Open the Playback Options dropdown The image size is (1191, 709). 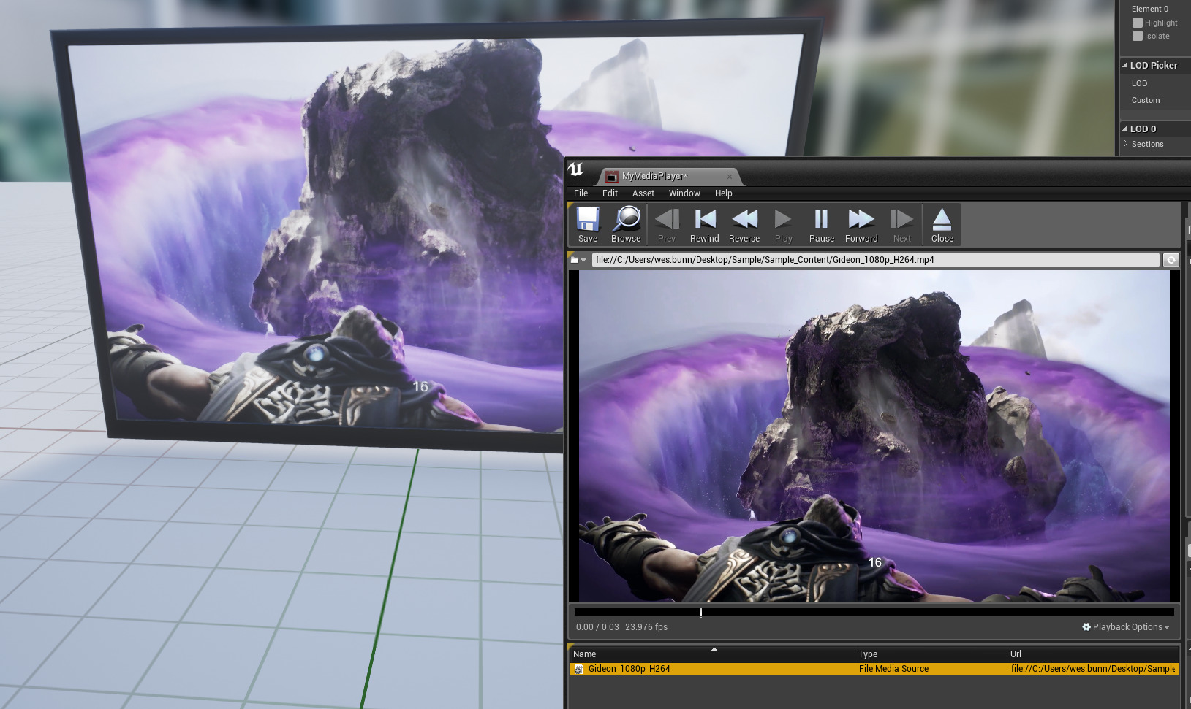[x=1126, y=627]
